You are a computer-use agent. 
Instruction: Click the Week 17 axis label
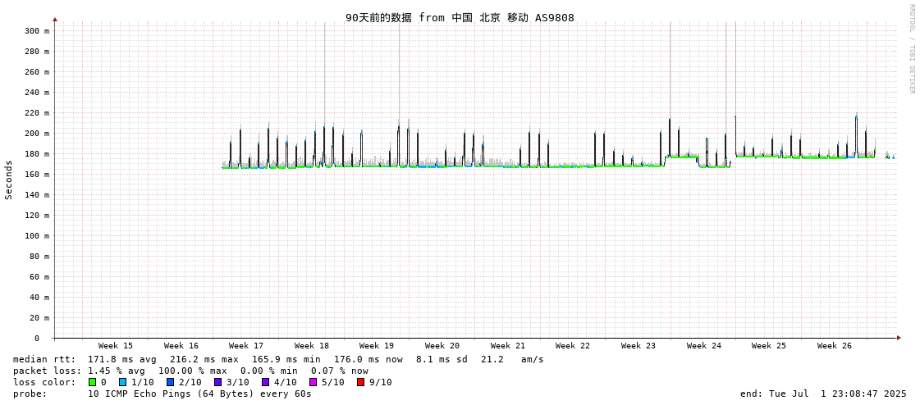(x=246, y=346)
